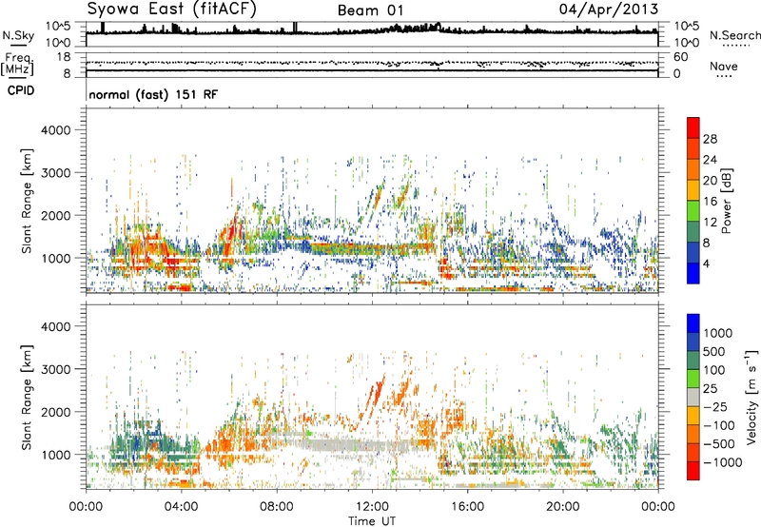
Task: Click the "2000" tick of the power panel
Action: (x=55, y=215)
